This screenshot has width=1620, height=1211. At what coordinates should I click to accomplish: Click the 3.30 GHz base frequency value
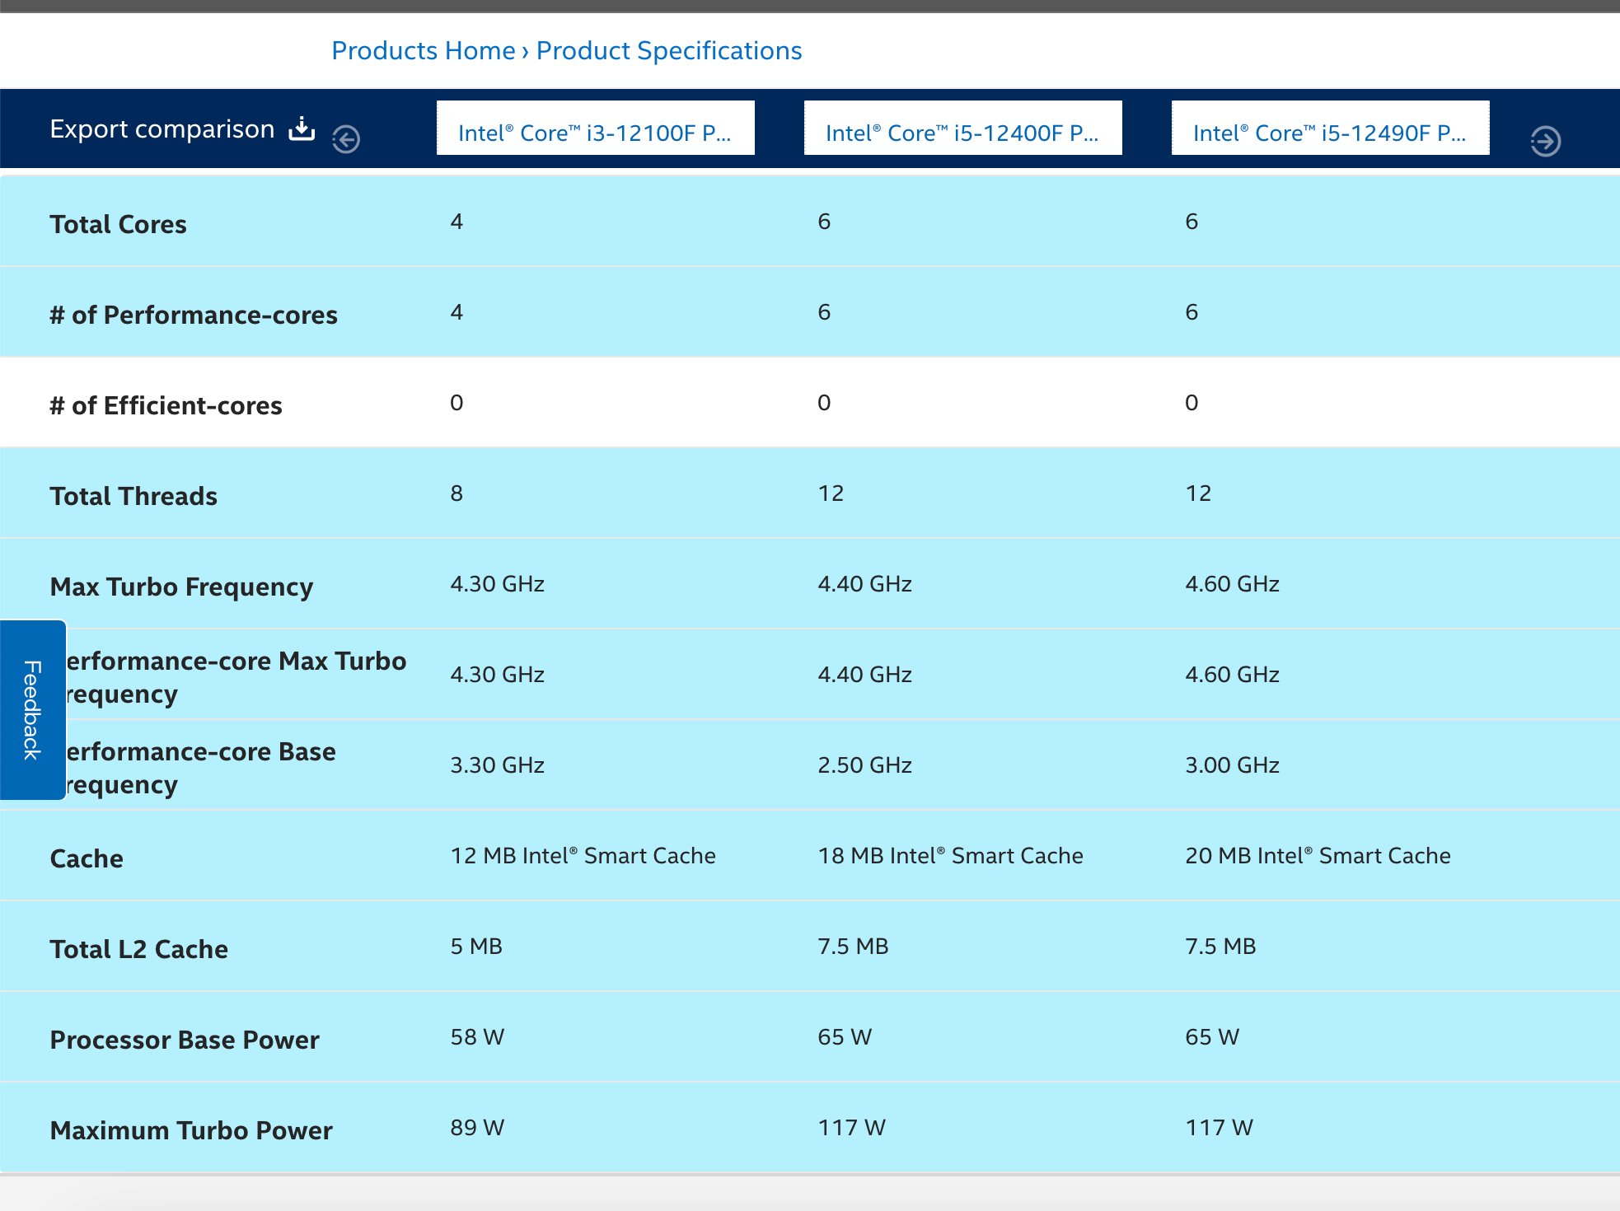pos(498,765)
